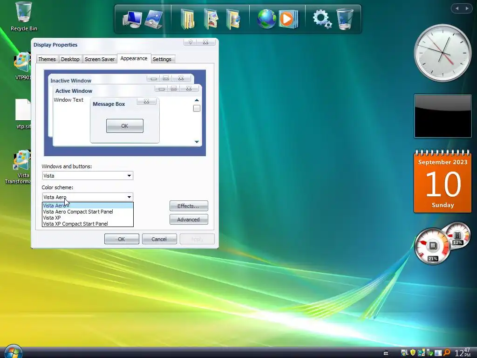Open the Music folder icon in the dock
477x358 pixels.
[x=233, y=19]
